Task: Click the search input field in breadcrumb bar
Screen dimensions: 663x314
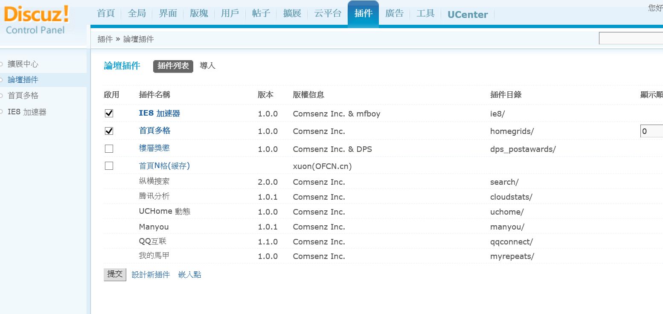Action: (631, 38)
